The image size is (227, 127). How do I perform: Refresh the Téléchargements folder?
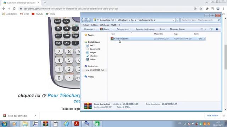pos(177,20)
